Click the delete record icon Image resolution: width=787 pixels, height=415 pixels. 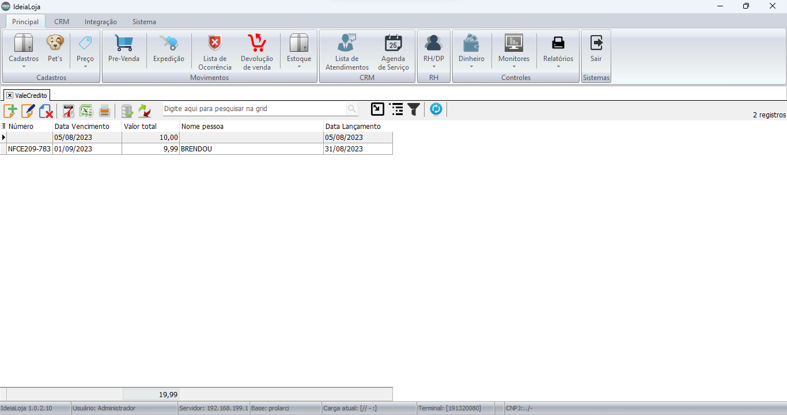46,110
